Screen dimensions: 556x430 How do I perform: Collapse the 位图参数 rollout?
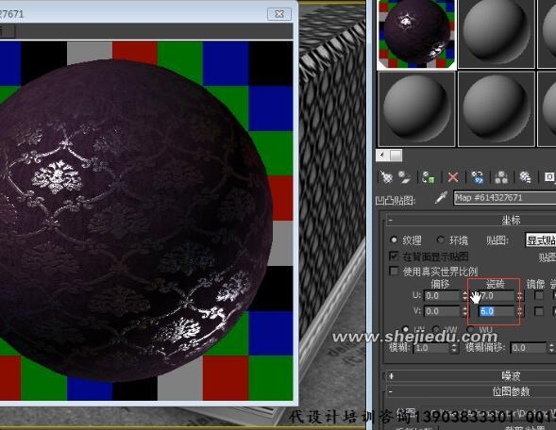391,391
